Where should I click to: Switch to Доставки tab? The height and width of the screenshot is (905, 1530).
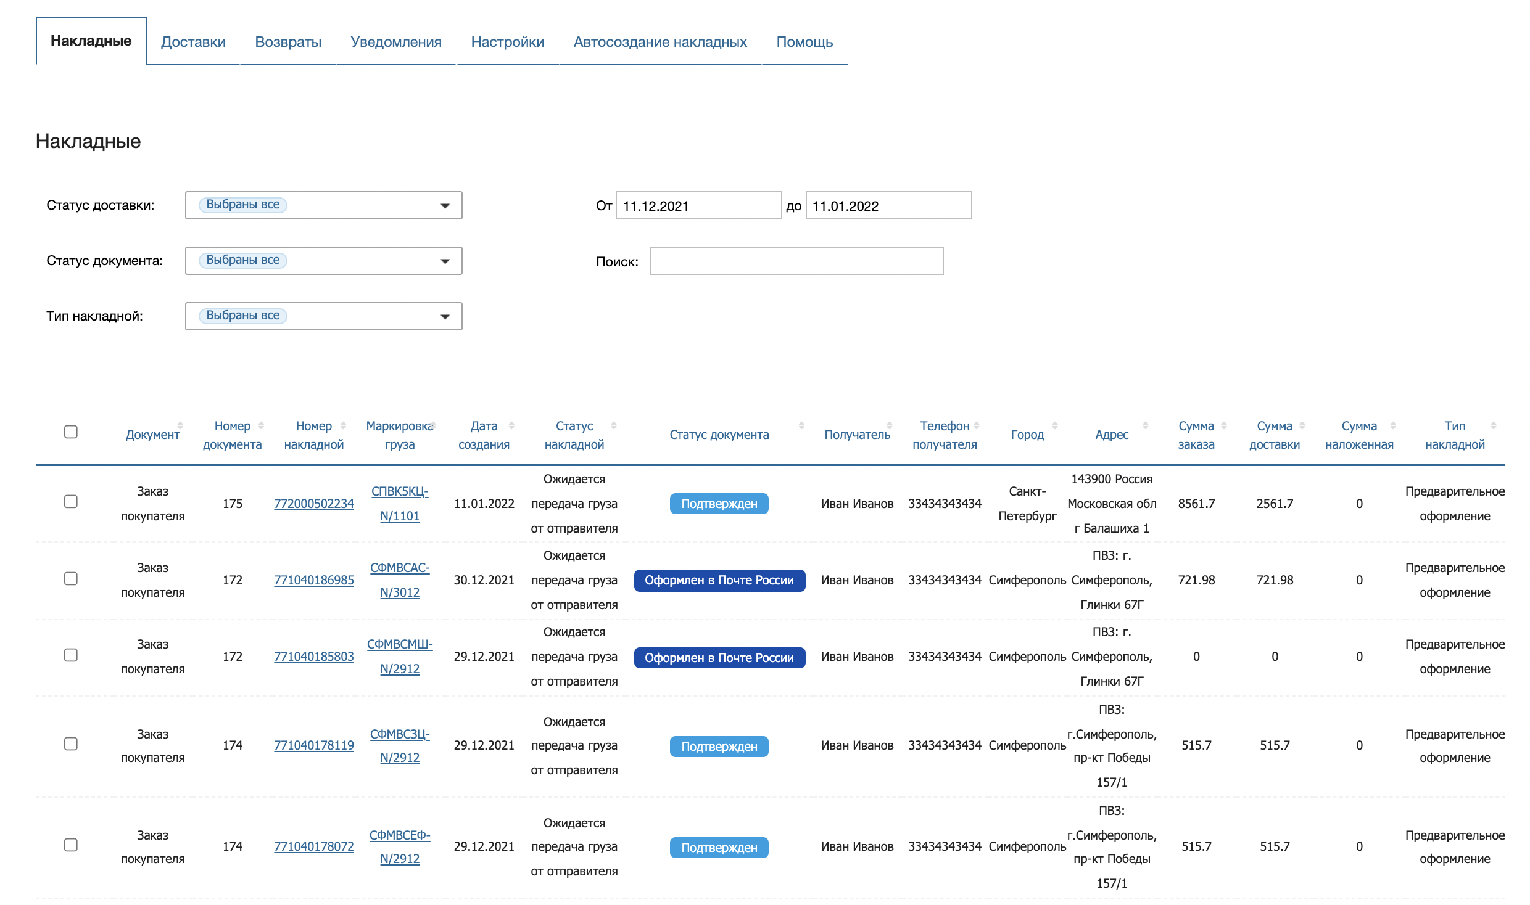(x=193, y=42)
